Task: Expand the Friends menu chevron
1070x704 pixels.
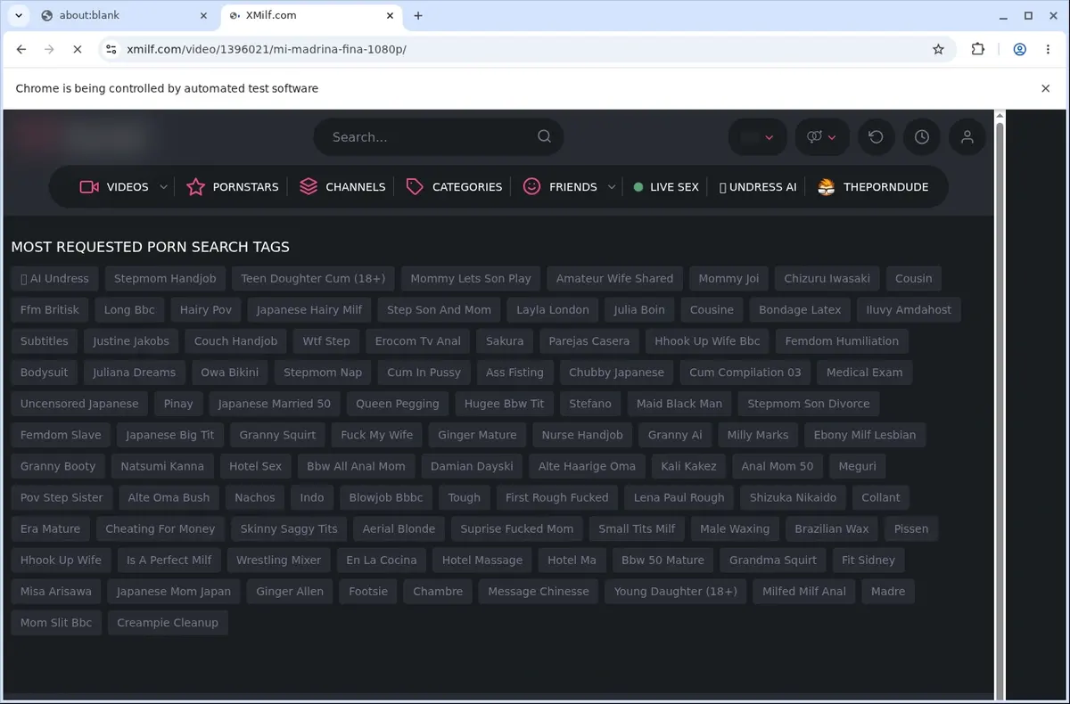Action: point(612,187)
